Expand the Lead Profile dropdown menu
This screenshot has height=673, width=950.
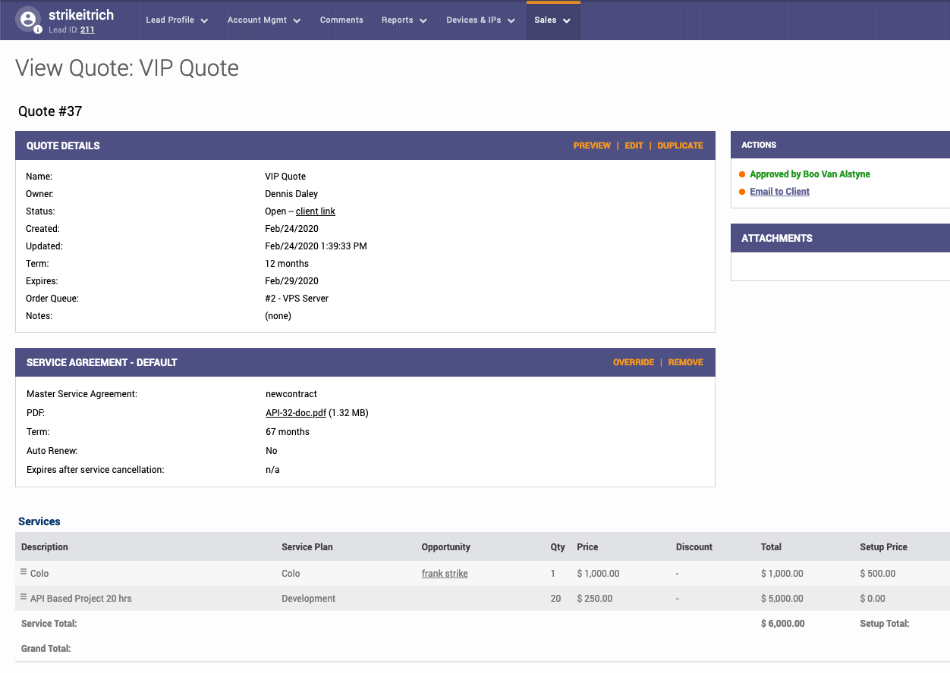click(x=177, y=20)
